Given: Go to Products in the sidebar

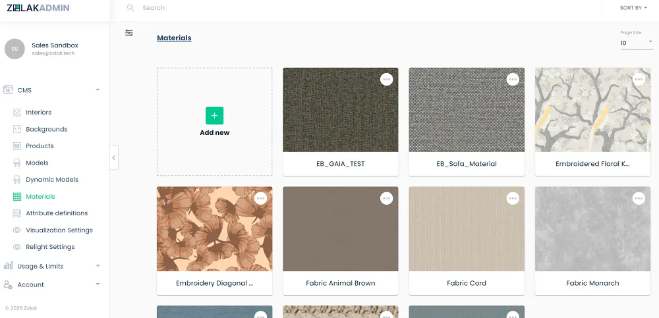Looking at the screenshot, I should (40, 146).
